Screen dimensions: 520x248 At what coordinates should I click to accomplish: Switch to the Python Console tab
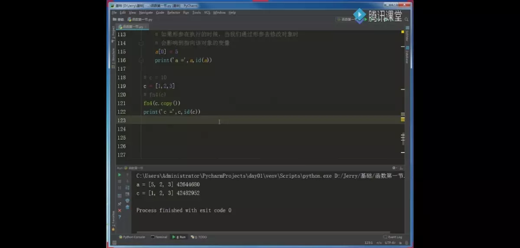point(132,237)
